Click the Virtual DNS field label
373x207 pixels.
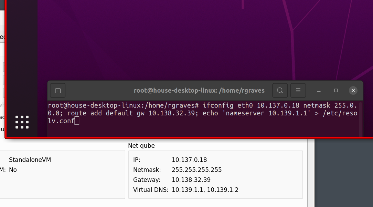151,190
